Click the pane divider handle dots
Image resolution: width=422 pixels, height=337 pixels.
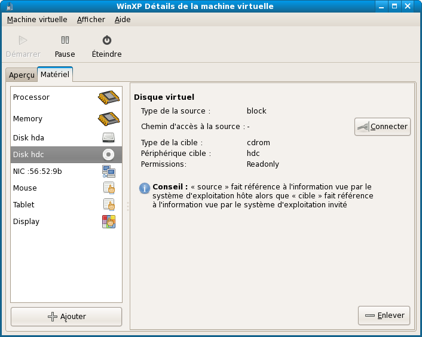coord(128,206)
